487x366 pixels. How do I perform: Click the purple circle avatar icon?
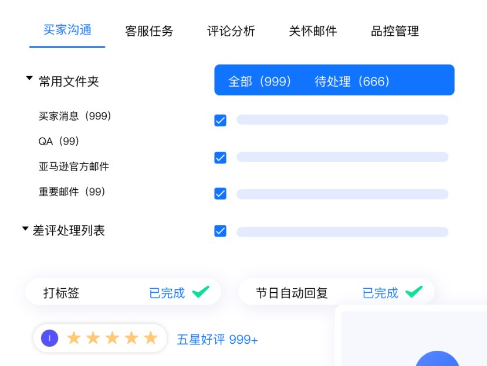click(50, 338)
